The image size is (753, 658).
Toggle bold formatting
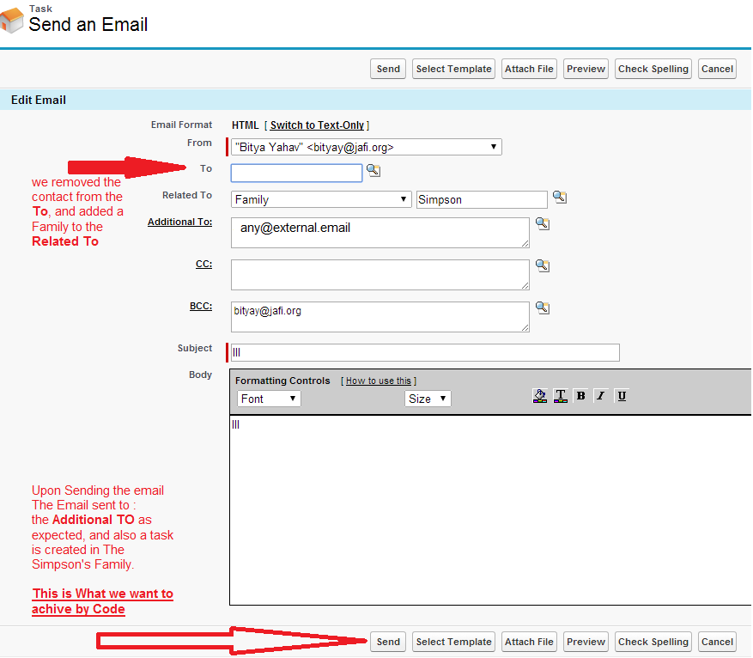tap(580, 396)
